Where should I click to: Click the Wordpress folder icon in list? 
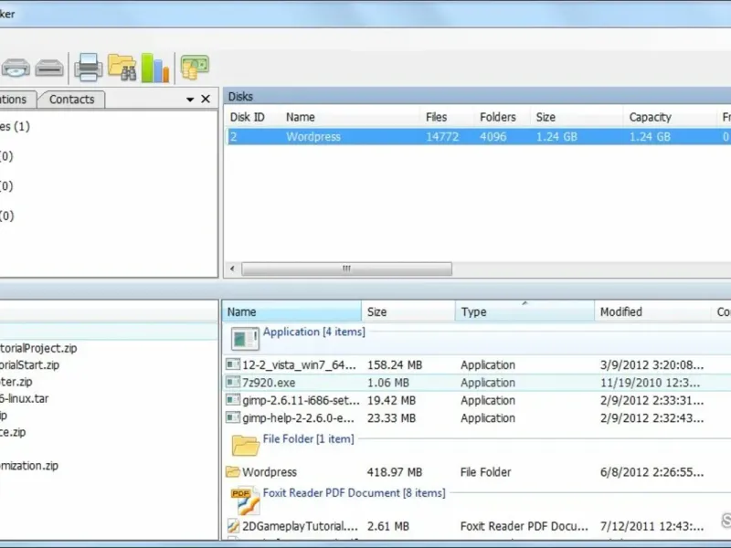click(233, 471)
